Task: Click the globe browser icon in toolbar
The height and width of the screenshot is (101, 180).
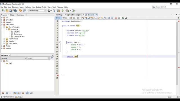Action: pos(49,11)
